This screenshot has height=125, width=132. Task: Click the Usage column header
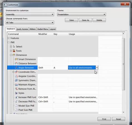point(83,34)
